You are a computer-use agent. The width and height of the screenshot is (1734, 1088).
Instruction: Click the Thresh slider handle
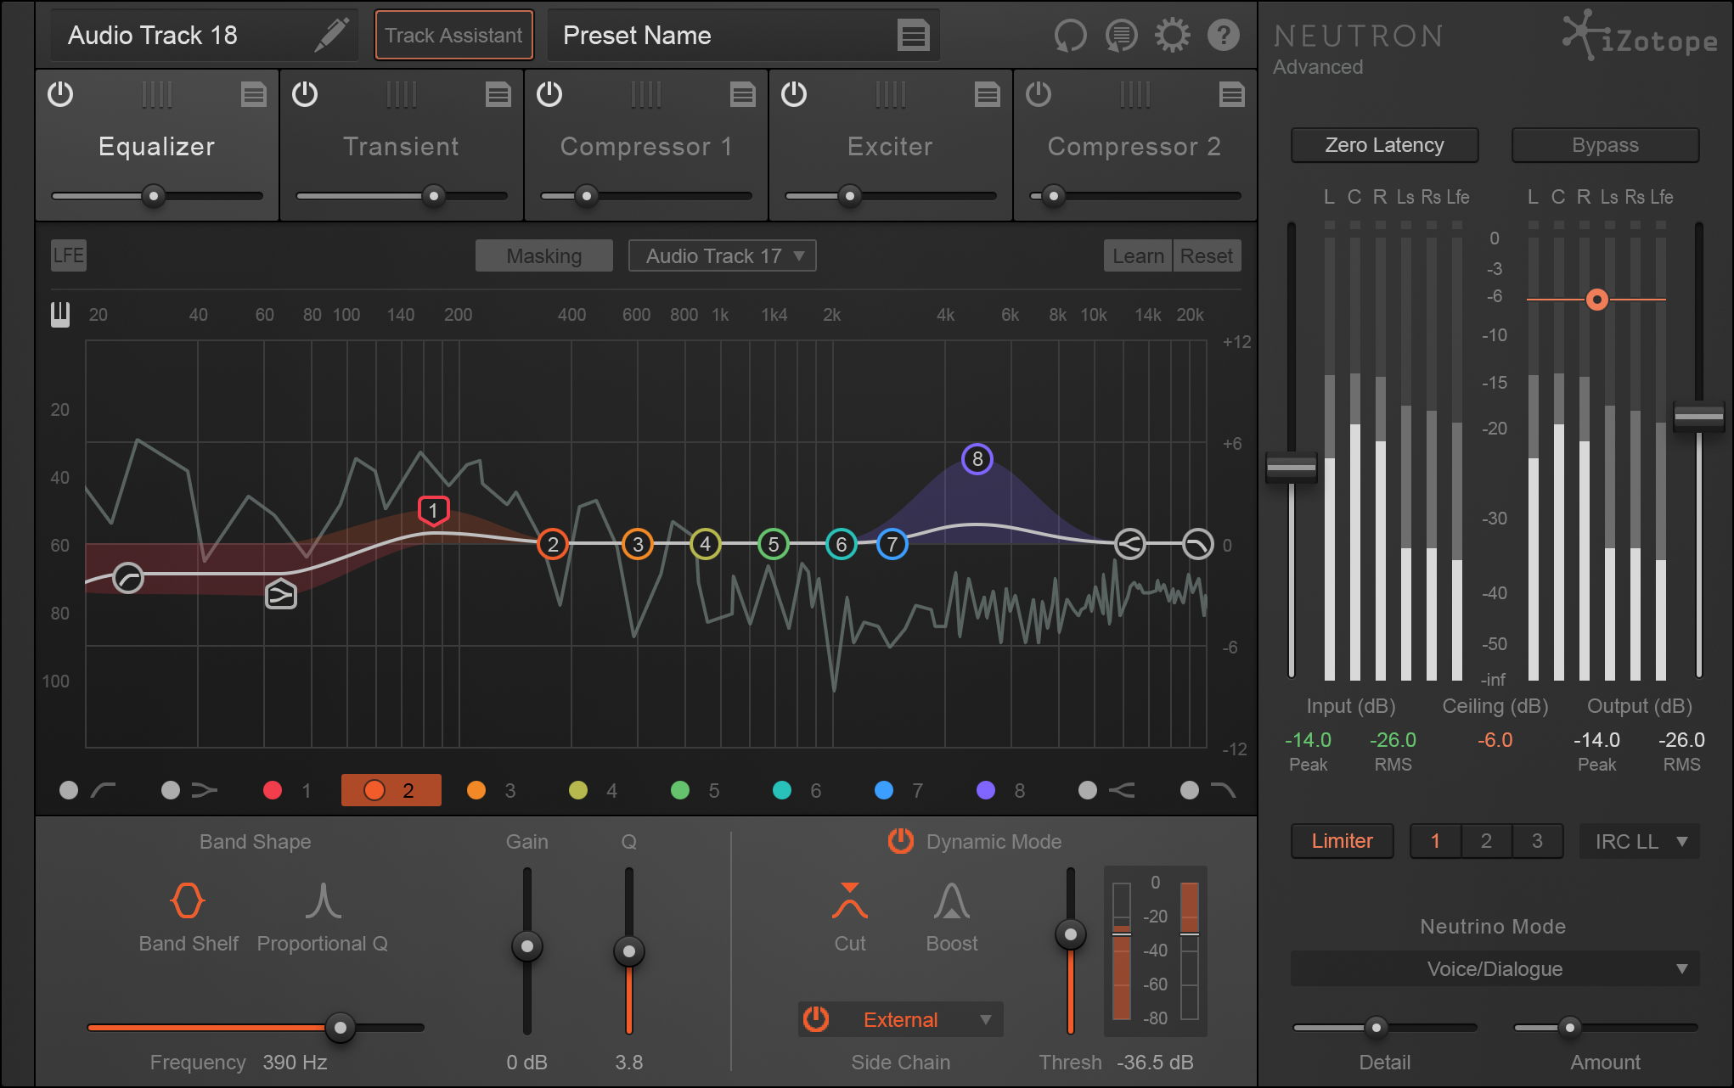click(x=1071, y=934)
